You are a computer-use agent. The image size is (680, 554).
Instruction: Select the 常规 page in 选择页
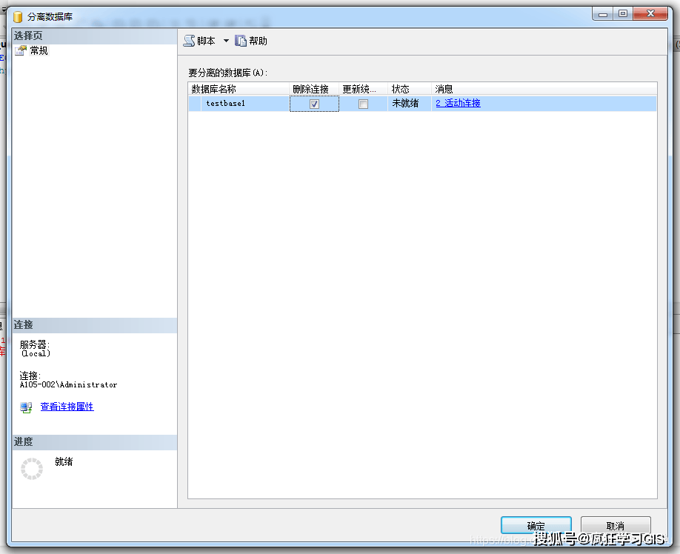39,50
